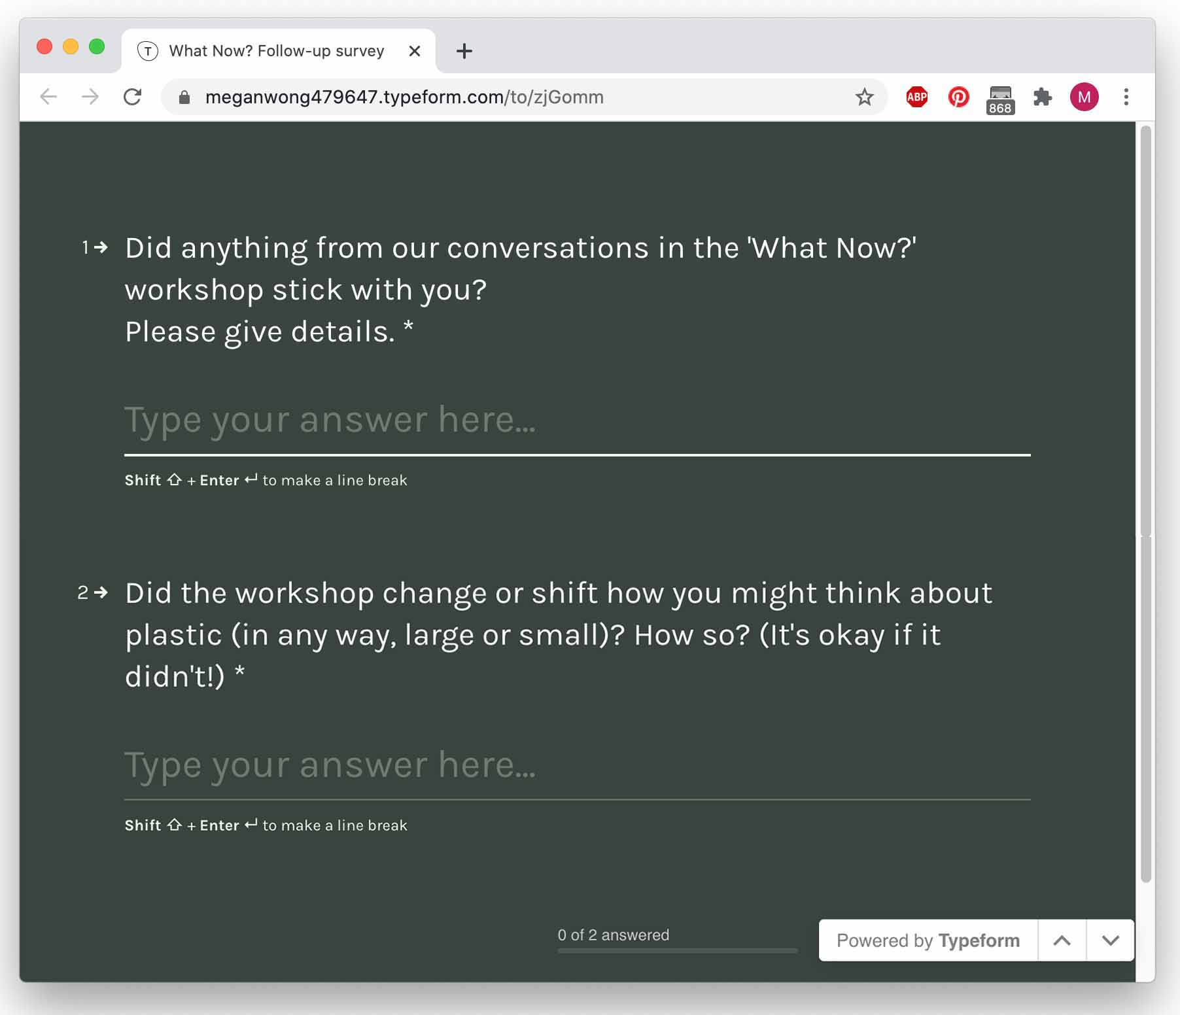
Task: Click the survey progress bar
Action: [677, 950]
